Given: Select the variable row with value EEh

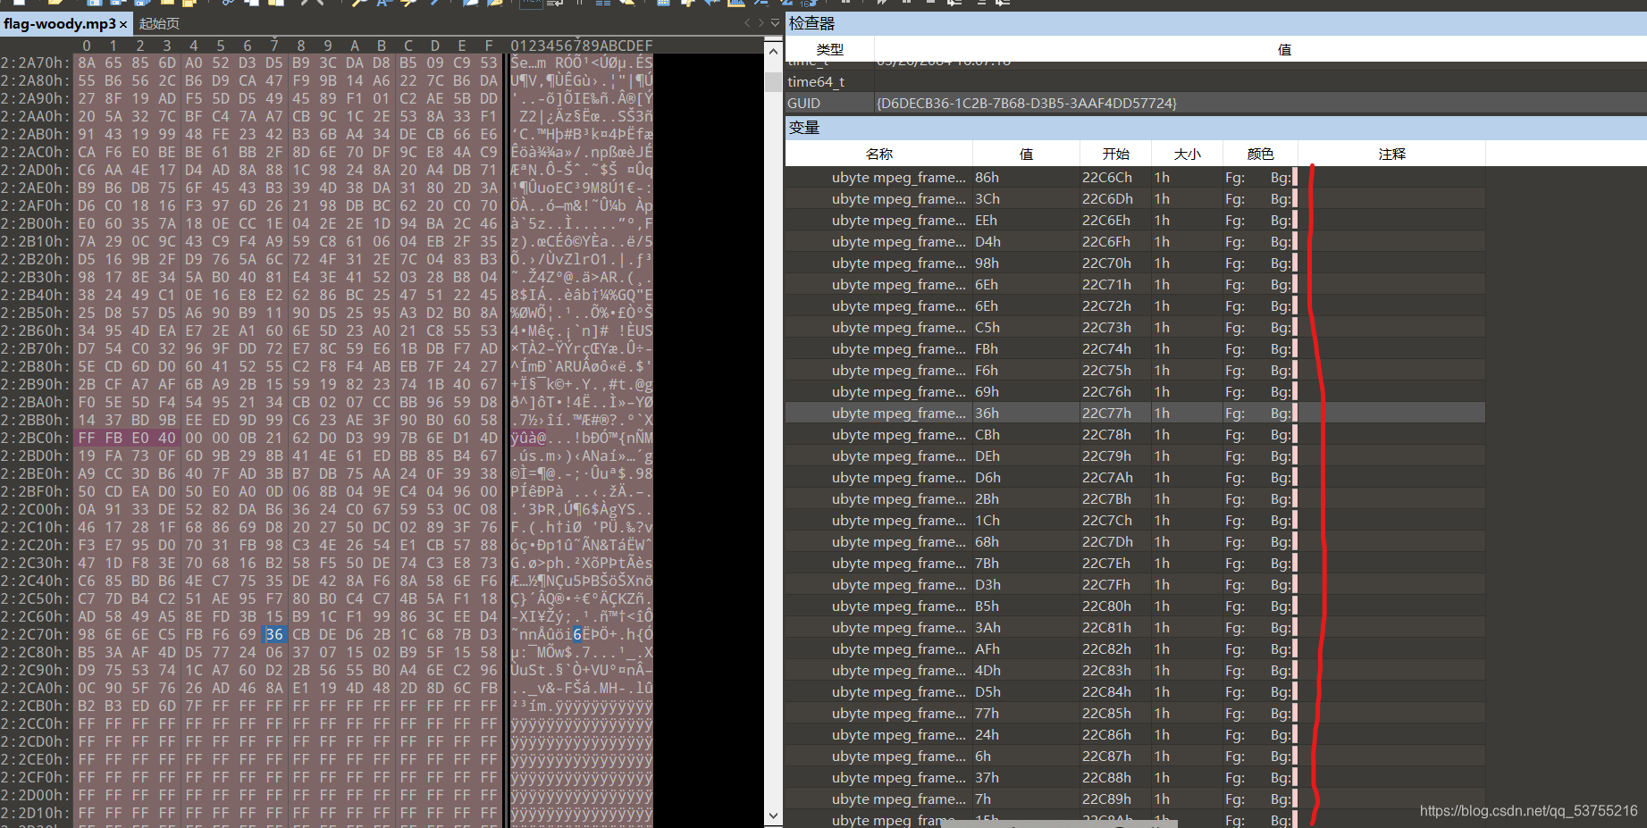Looking at the screenshot, I should (x=1135, y=221).
